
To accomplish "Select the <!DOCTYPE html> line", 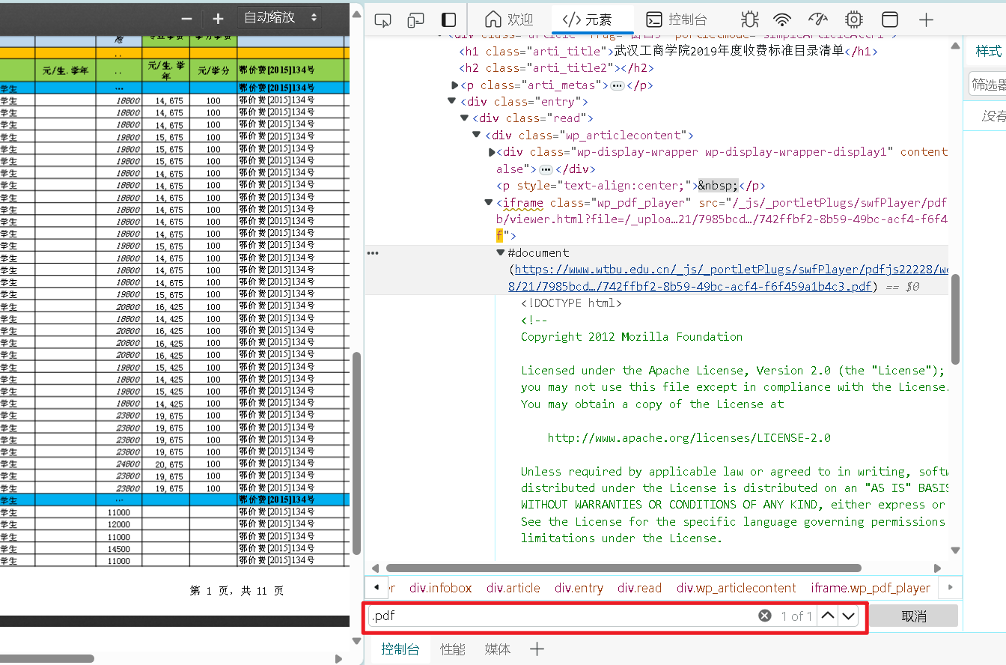I will (572, 303).
